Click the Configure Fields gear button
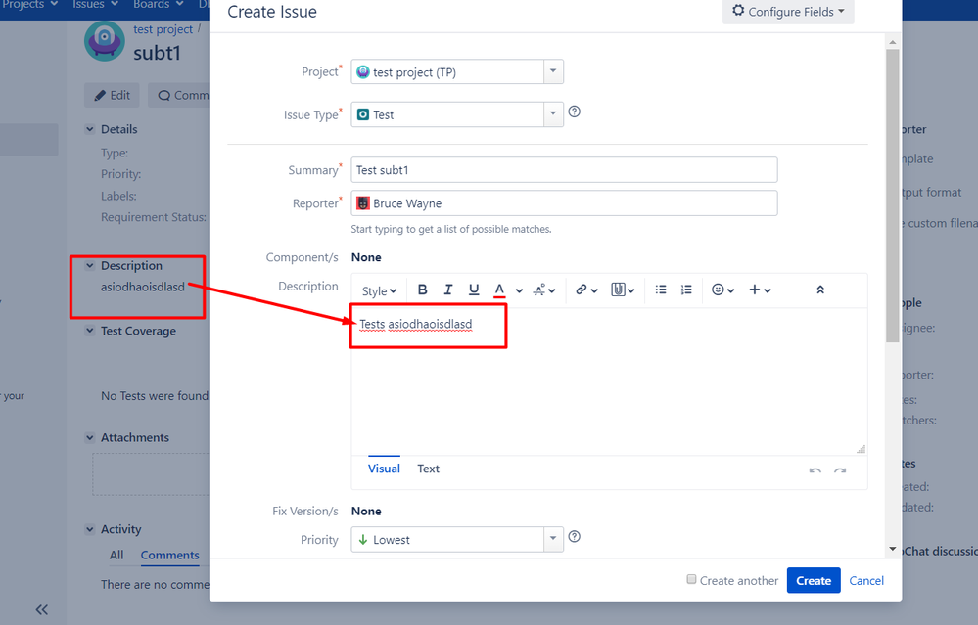Image resolution: width=978 pixels, height=625 pixels. click(x=788, y=12)
